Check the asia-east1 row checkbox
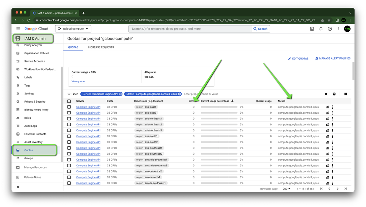 [69, 107]
